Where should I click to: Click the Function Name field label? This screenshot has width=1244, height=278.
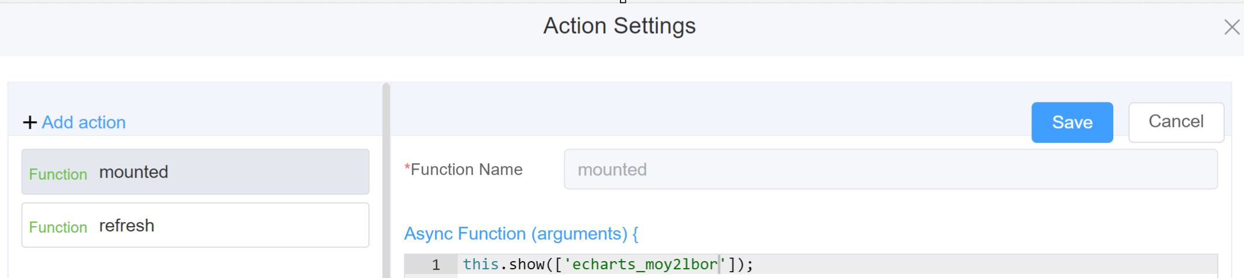[x=466, y=170]
